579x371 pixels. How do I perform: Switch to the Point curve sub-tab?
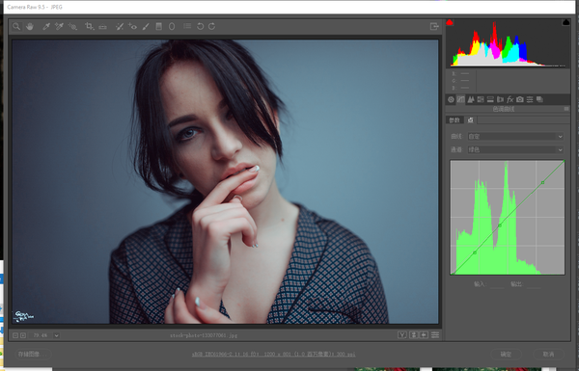click(471, 120)
